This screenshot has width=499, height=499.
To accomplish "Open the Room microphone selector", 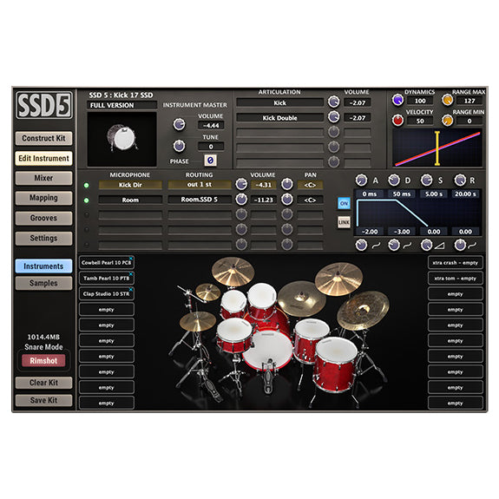I will [130, 200].
